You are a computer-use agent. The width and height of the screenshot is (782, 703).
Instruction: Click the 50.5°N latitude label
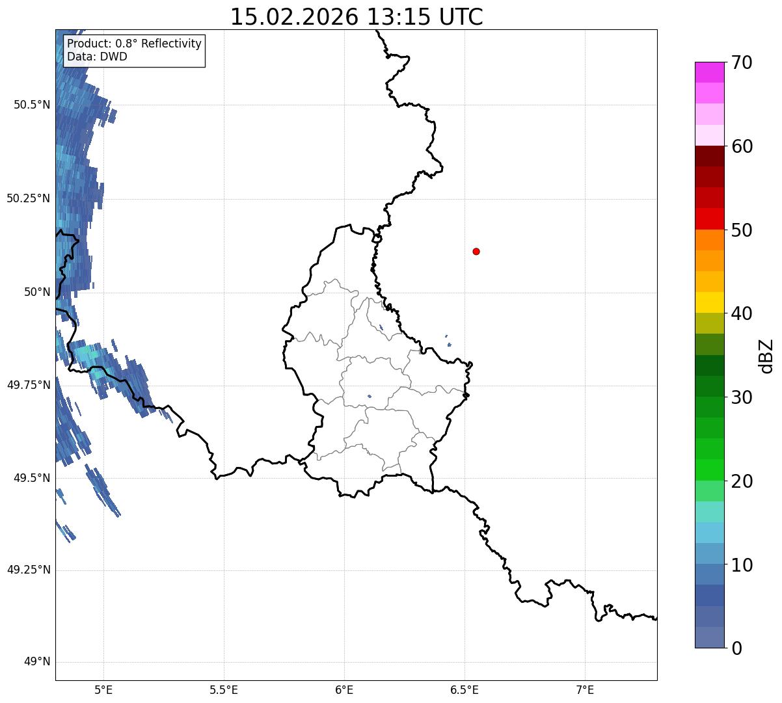32,105
